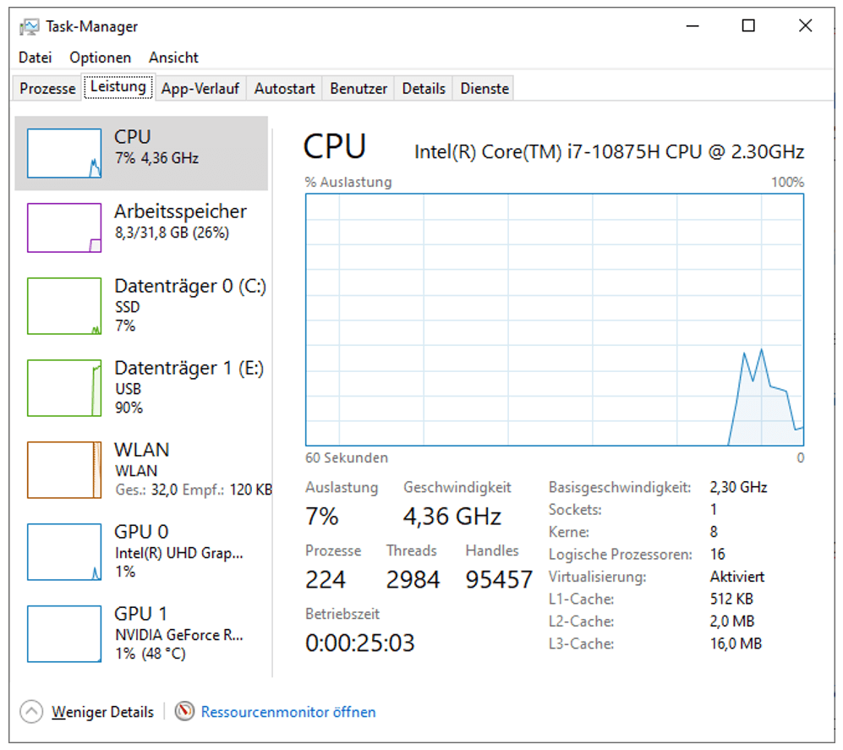
Task: Click the L3-Cache 16,0 MB value
Action: point(736,643)
